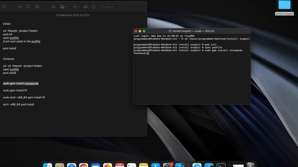Viewport: 298px width, 167px height.
Task: Open Finder from the Dock
Action: [x=47, y=165]
